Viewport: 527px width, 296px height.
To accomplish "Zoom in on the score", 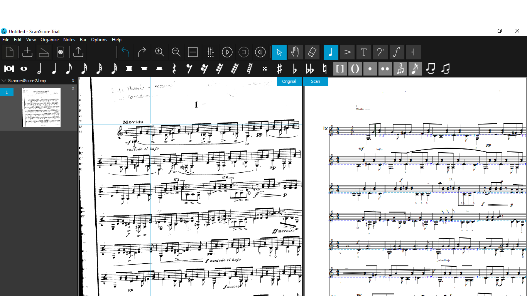I will (x=160, y=52).
